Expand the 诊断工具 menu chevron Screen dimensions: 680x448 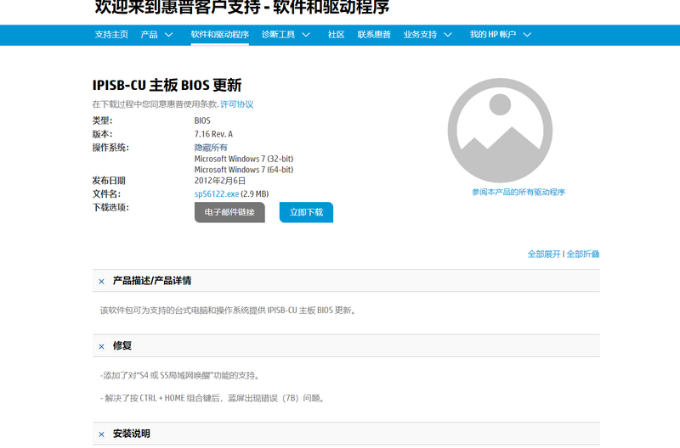pyautogui.click(x=306, y=35)
